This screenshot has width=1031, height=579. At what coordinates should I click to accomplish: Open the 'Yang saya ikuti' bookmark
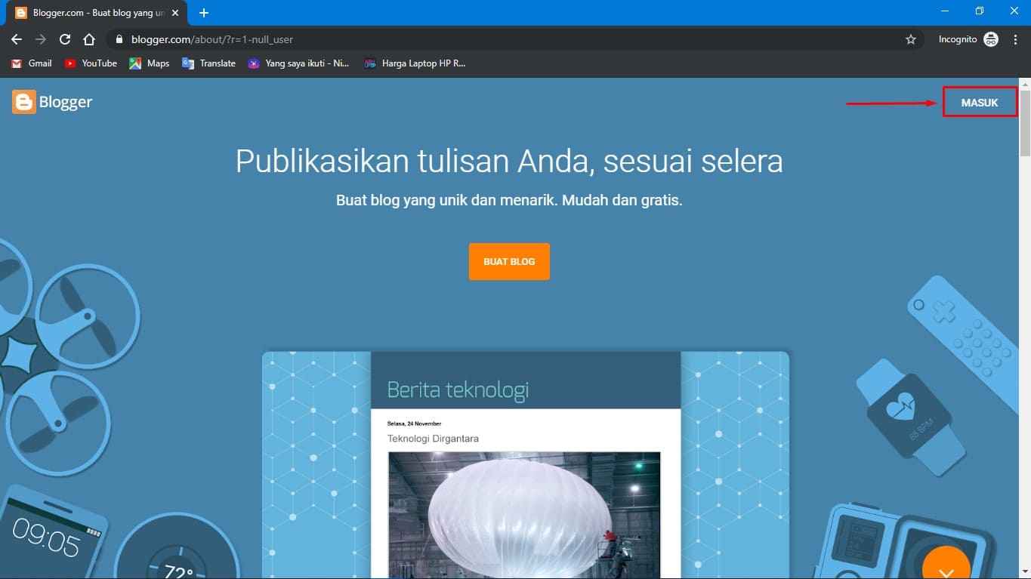(x=299, y=63)
